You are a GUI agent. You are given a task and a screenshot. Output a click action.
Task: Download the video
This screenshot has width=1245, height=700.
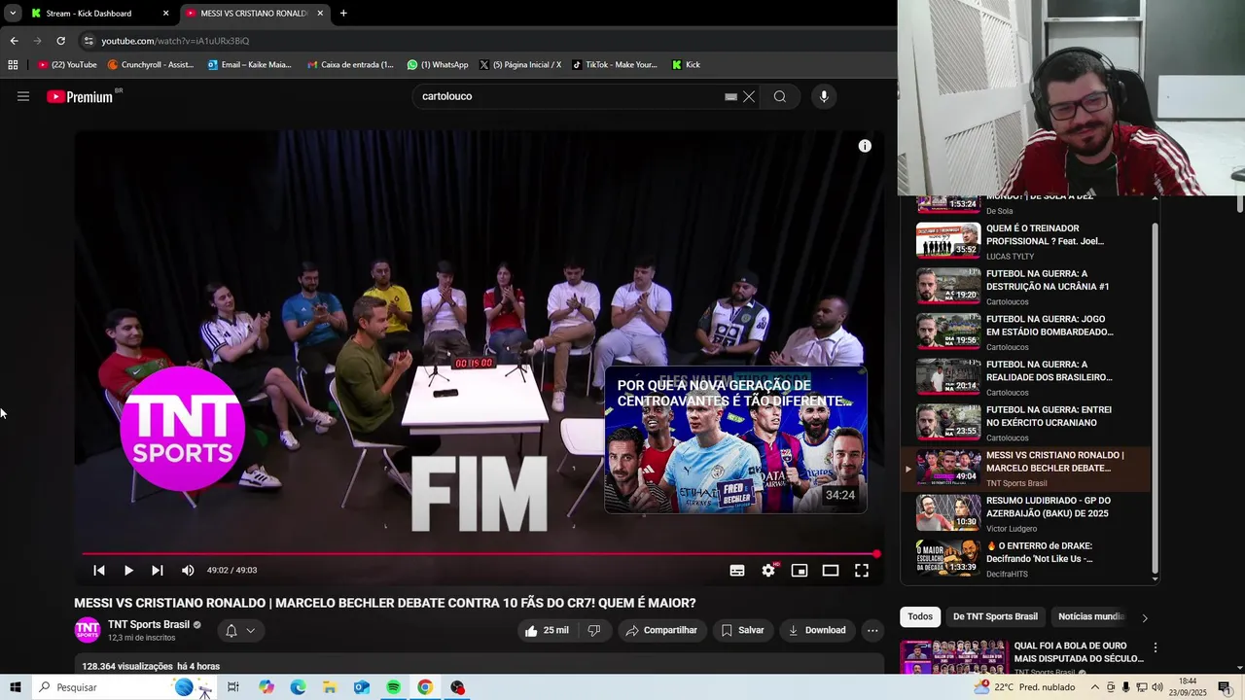pos(817,630)
